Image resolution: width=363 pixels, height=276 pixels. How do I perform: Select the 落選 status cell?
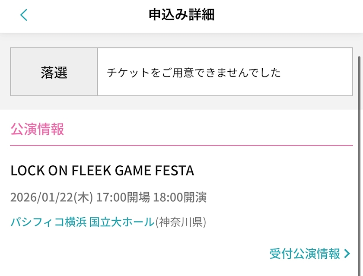pos(54,72)
